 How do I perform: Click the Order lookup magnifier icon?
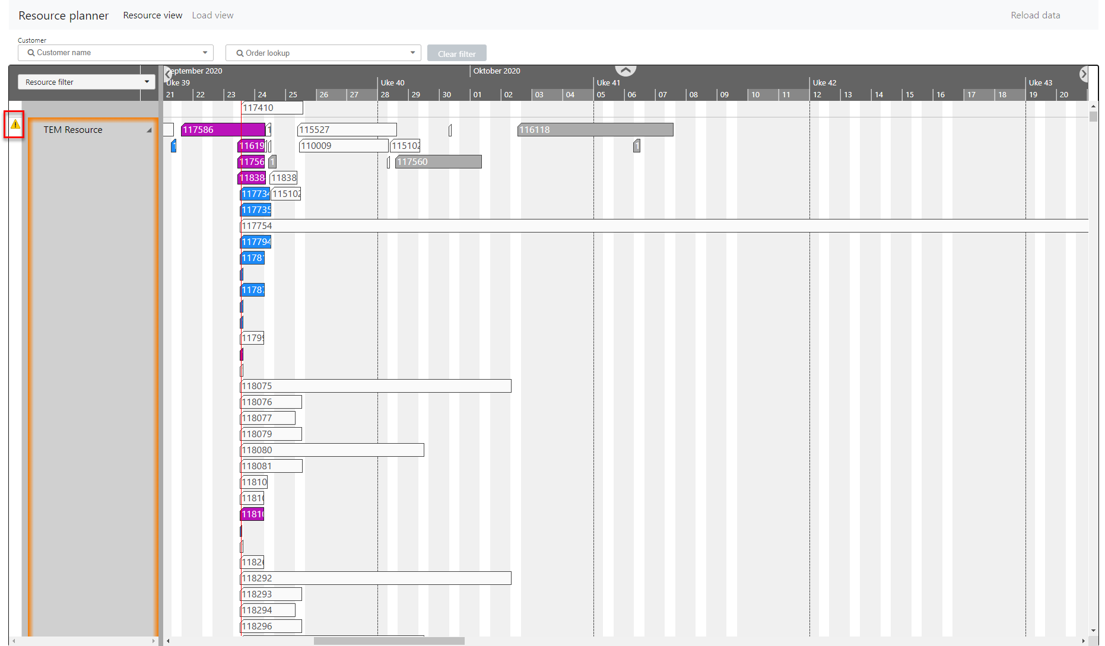click(x=240, y=53)
